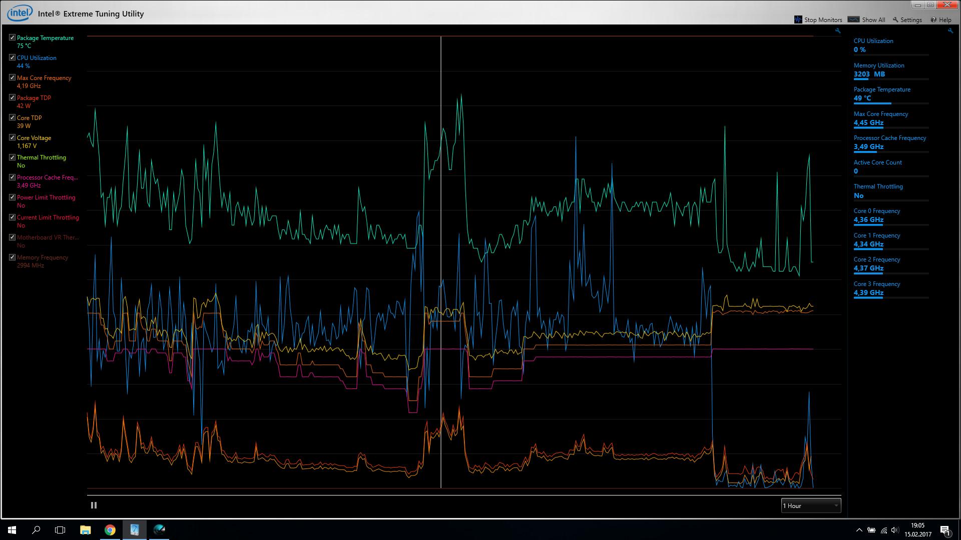Image resolution: width=961 pixels, height=540 pixels.
Task: Click the Package TDP 42 W value
Action: click(x=24, y=106)
